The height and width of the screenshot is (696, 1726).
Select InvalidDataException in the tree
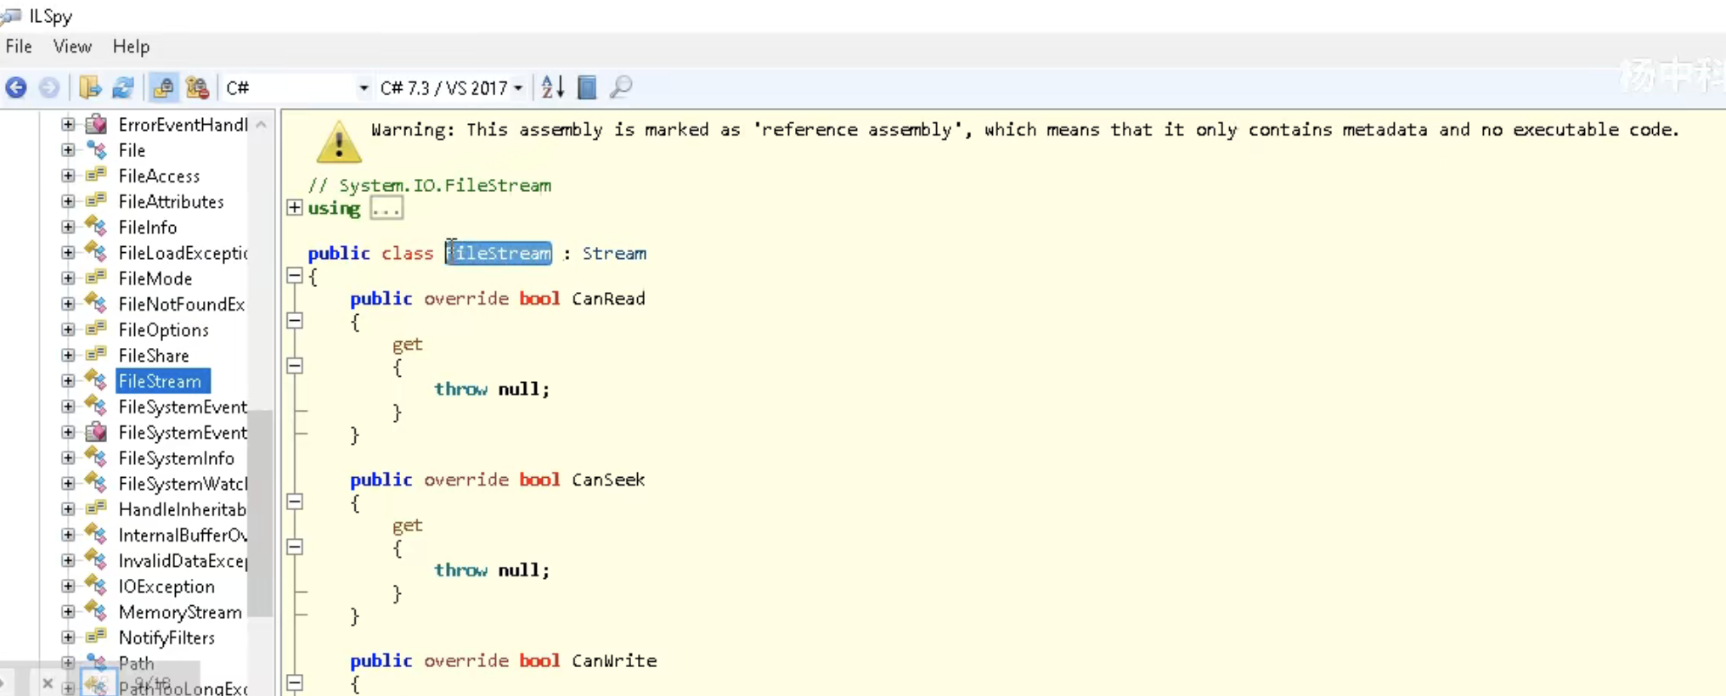[x=183, y=561]
